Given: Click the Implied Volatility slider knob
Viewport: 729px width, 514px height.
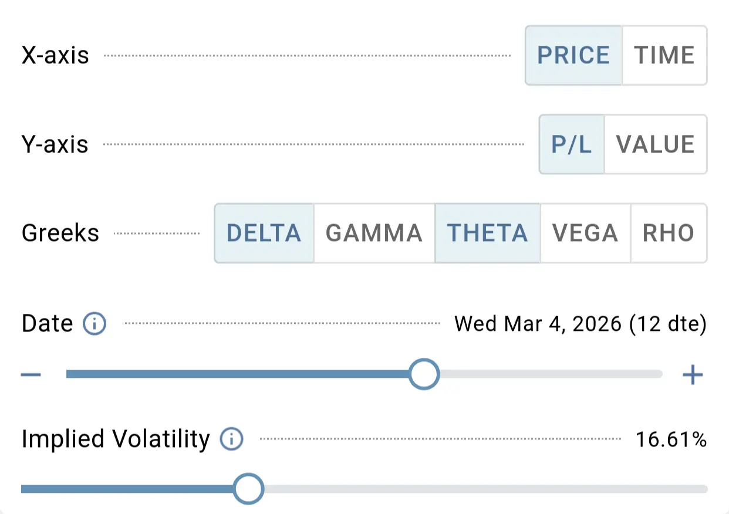Looking at the screenshot, I should click(x=248, y=488).
